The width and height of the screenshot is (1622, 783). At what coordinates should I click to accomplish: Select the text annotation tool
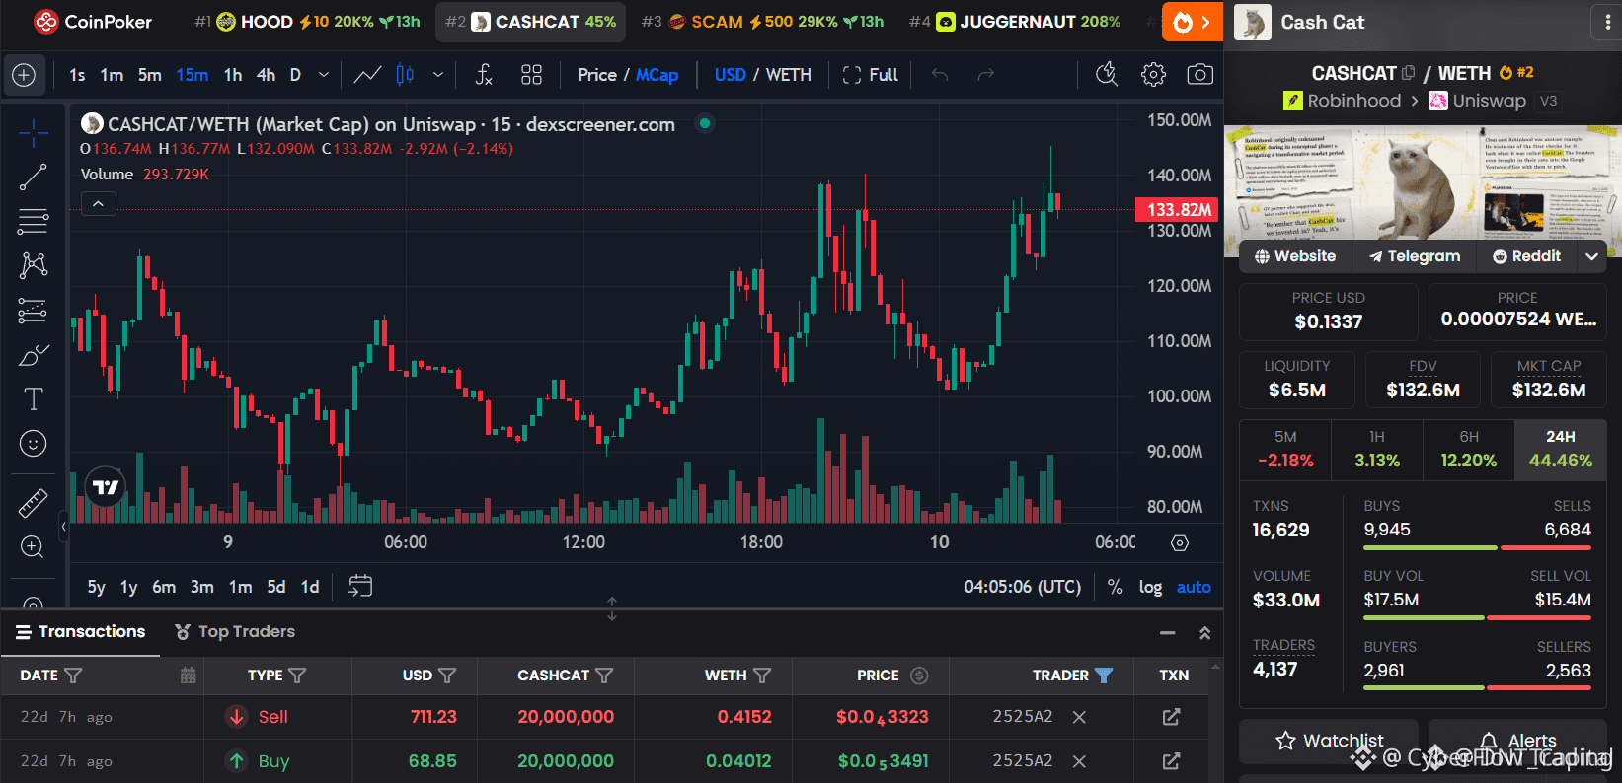click(33, 399)
